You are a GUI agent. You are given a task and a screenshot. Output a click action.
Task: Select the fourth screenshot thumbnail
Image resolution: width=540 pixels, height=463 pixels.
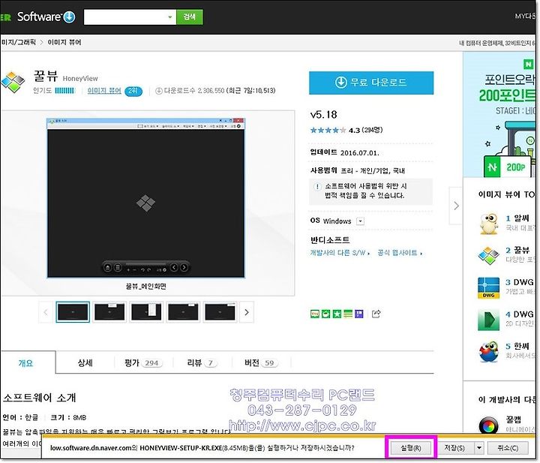pos(183,312)
